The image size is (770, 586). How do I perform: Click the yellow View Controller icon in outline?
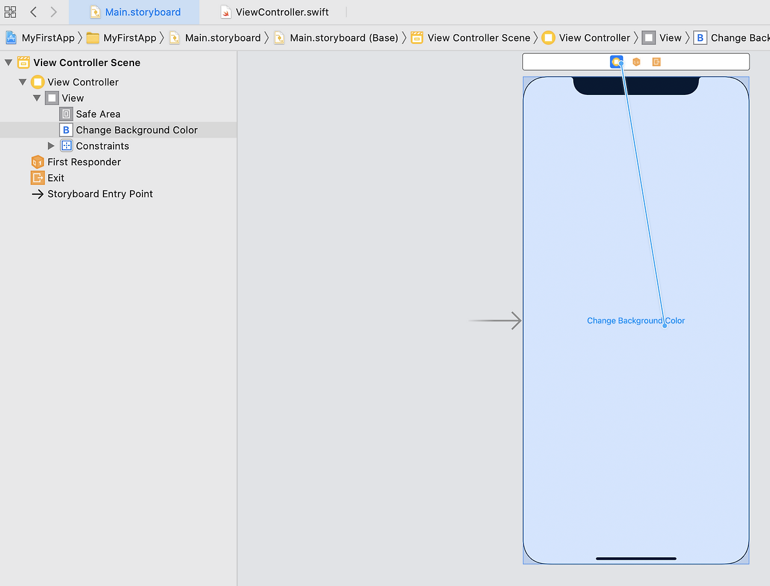[x=38, y=82]
